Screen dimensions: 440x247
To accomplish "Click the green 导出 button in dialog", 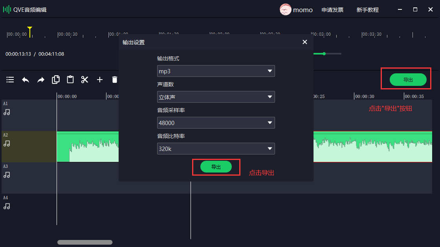I will (x=216, y=167).
